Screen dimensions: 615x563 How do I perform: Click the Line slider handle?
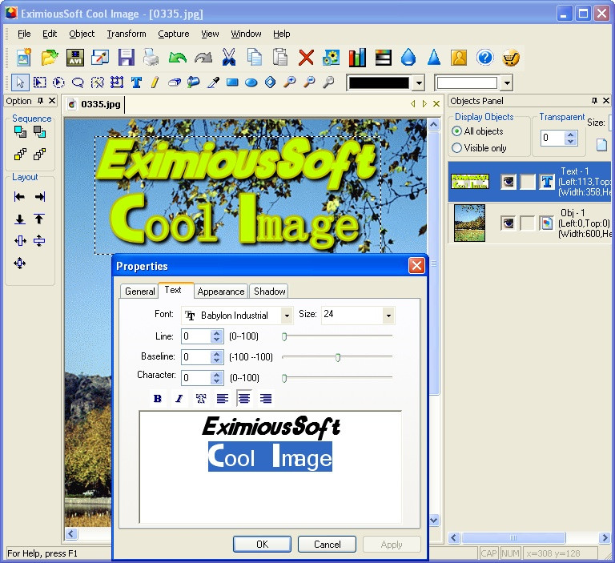tap(284, 336)
